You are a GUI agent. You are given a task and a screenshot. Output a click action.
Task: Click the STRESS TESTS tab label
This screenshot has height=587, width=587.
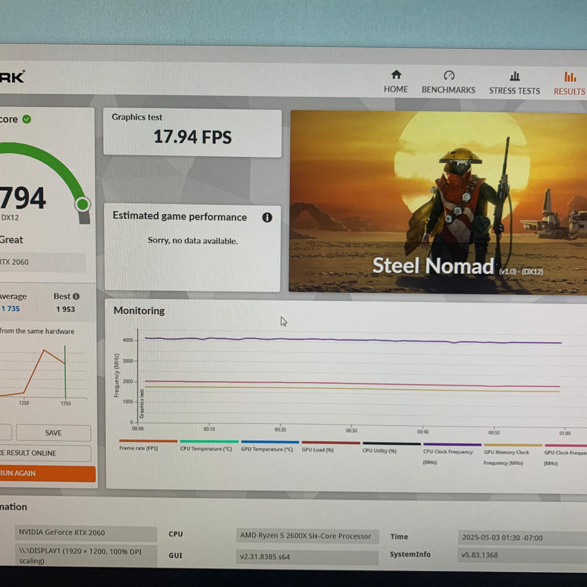click(514, 91)
